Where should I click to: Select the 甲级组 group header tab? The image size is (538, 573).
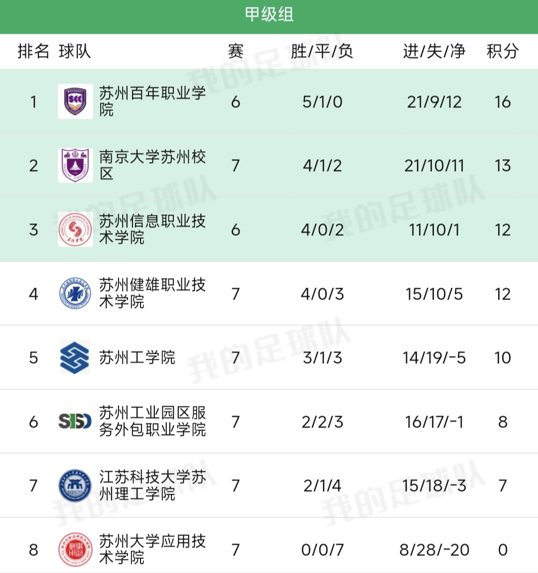pos(269,15)
